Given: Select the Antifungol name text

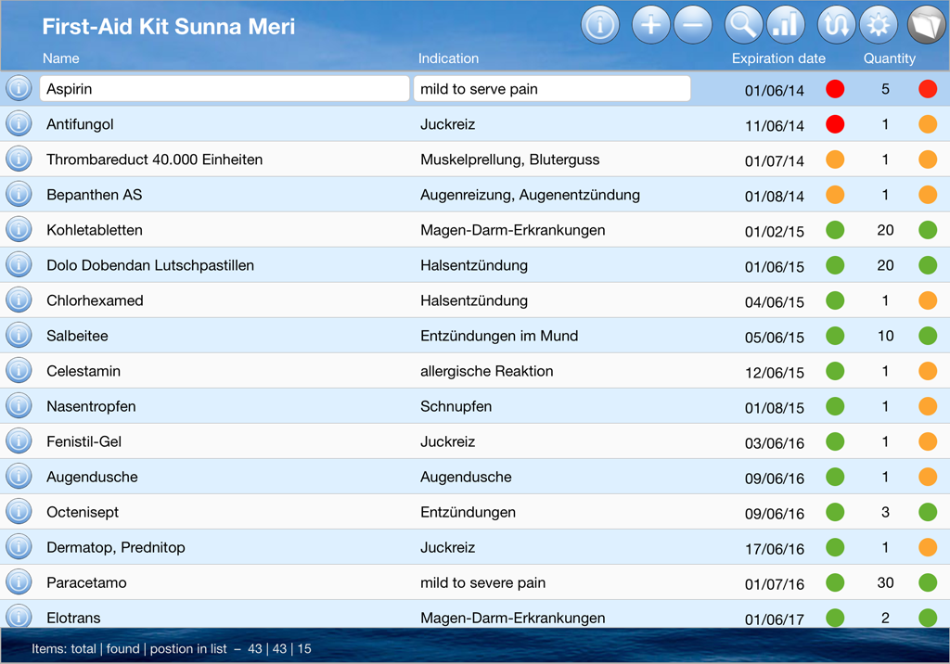Looking at the screenshot, I should 80,124.
